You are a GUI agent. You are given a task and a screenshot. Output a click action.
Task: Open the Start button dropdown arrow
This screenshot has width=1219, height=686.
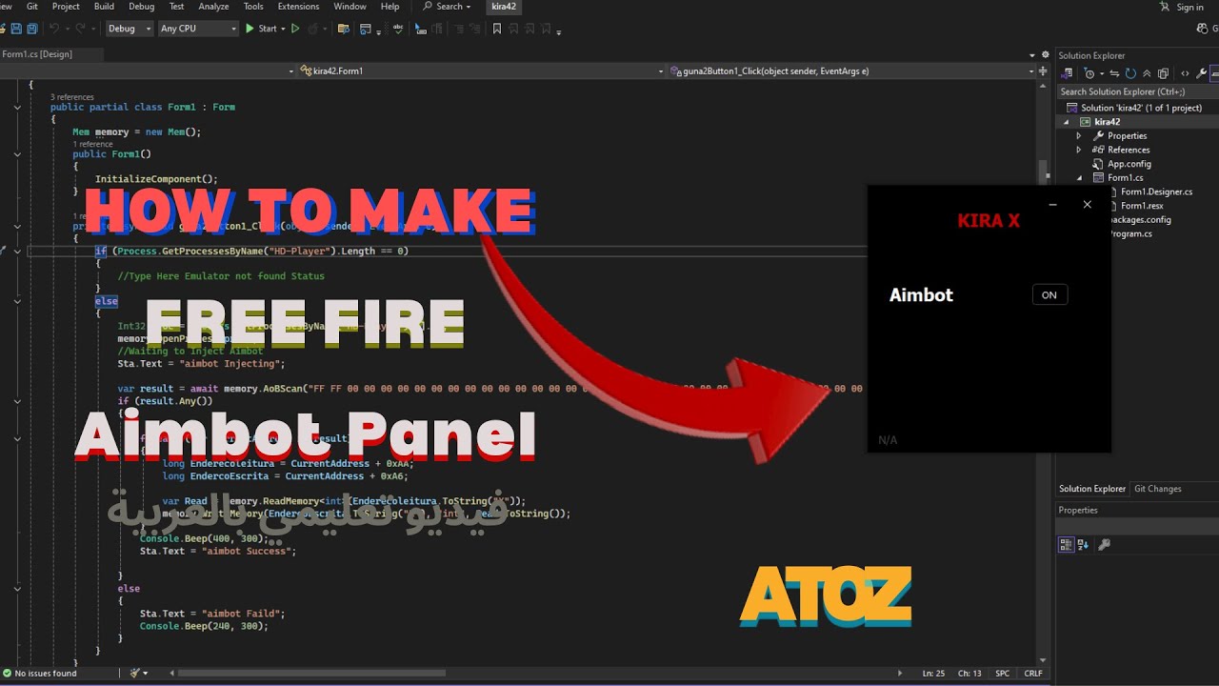click(x=283, y=29)
